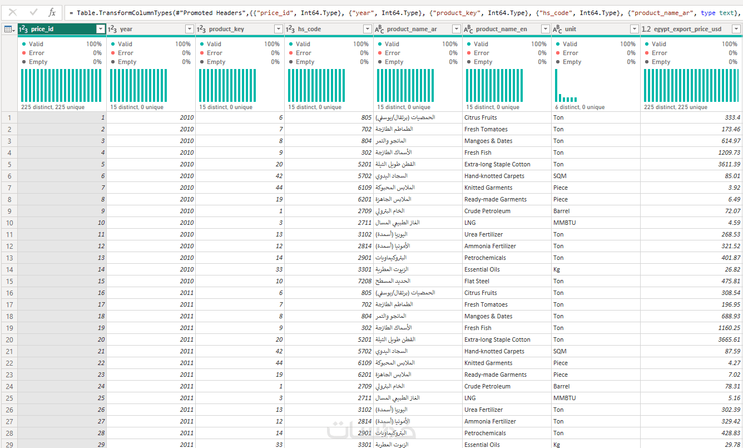Click the data type icon for price_id

tap(23, 29)
